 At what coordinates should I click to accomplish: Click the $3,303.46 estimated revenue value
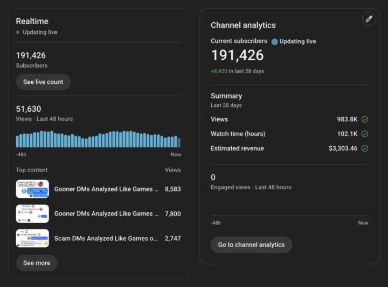tap(343, 148)
